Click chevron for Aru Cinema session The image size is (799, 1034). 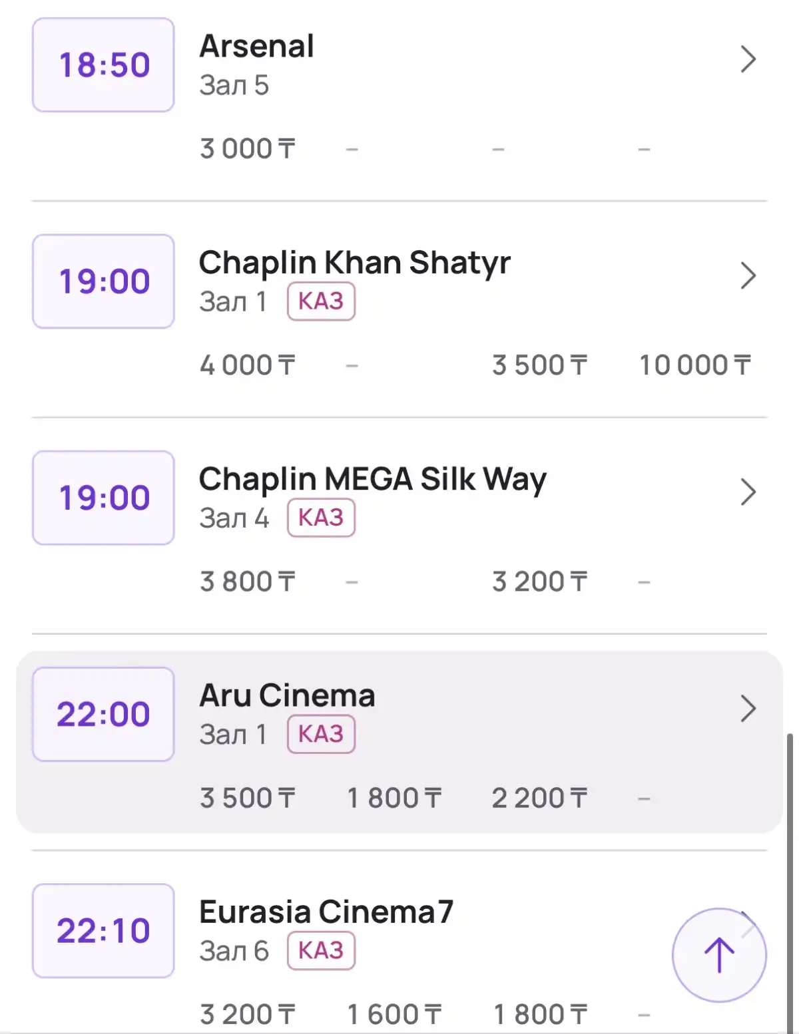(748, 709)
